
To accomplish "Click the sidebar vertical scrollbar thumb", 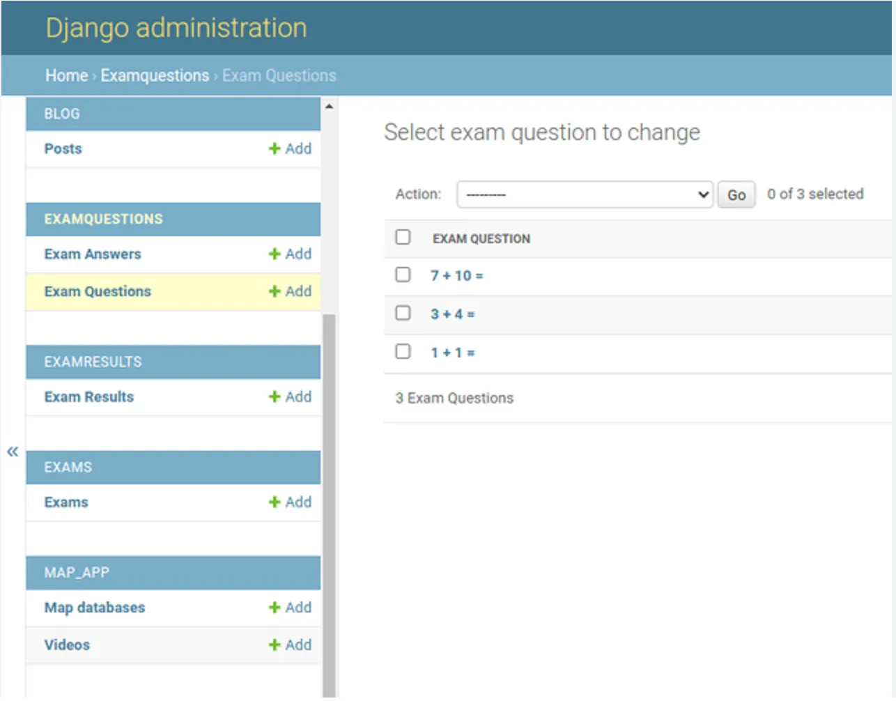I will point(329,502).
